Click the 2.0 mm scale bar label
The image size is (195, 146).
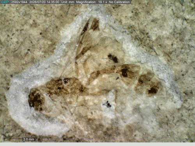coord(28,139)
